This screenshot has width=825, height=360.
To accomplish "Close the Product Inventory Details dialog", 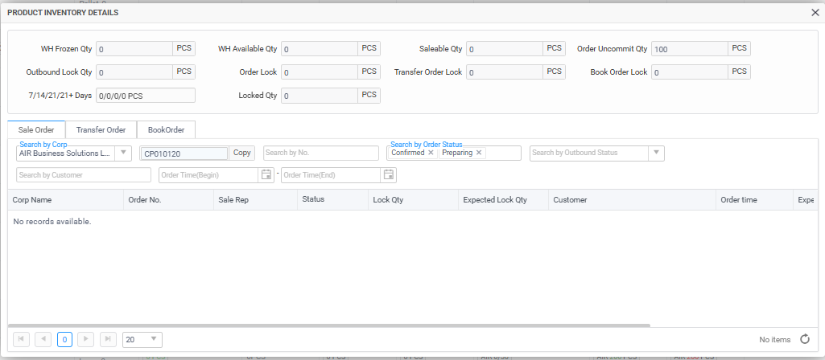I will point(815,13).
